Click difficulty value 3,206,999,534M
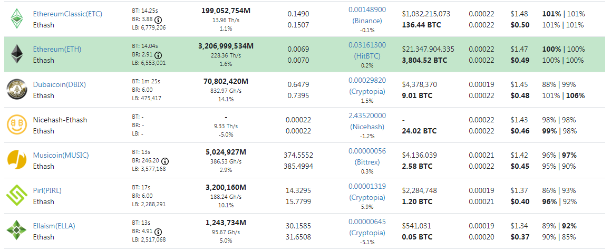The width and height of the screenshot is (611, 250). pyautogui.click(x=226, y=46)
